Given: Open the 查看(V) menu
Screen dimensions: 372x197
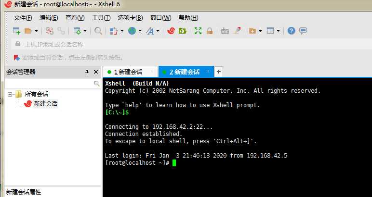Looking at the screenshot, I should 75,18.
